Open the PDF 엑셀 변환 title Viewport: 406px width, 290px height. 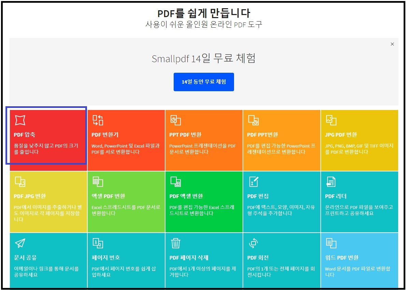point(186,196)
